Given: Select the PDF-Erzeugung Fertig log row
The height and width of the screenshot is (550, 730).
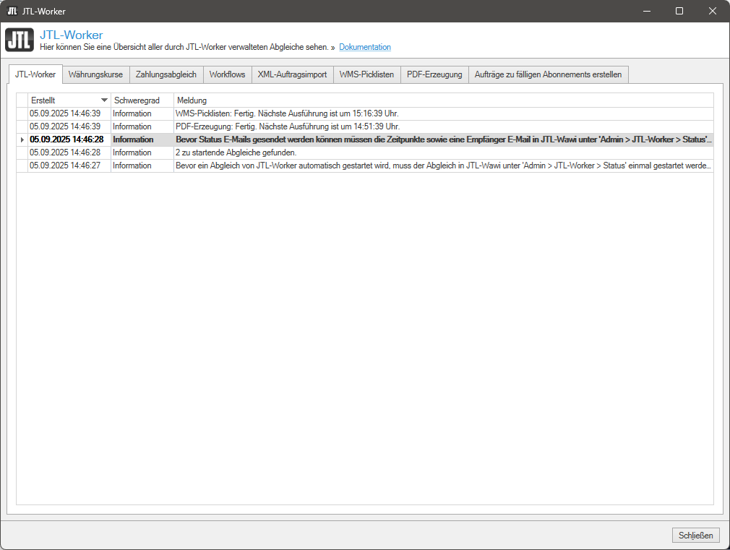Looking at the screenshot, I should tap(287, 126).
